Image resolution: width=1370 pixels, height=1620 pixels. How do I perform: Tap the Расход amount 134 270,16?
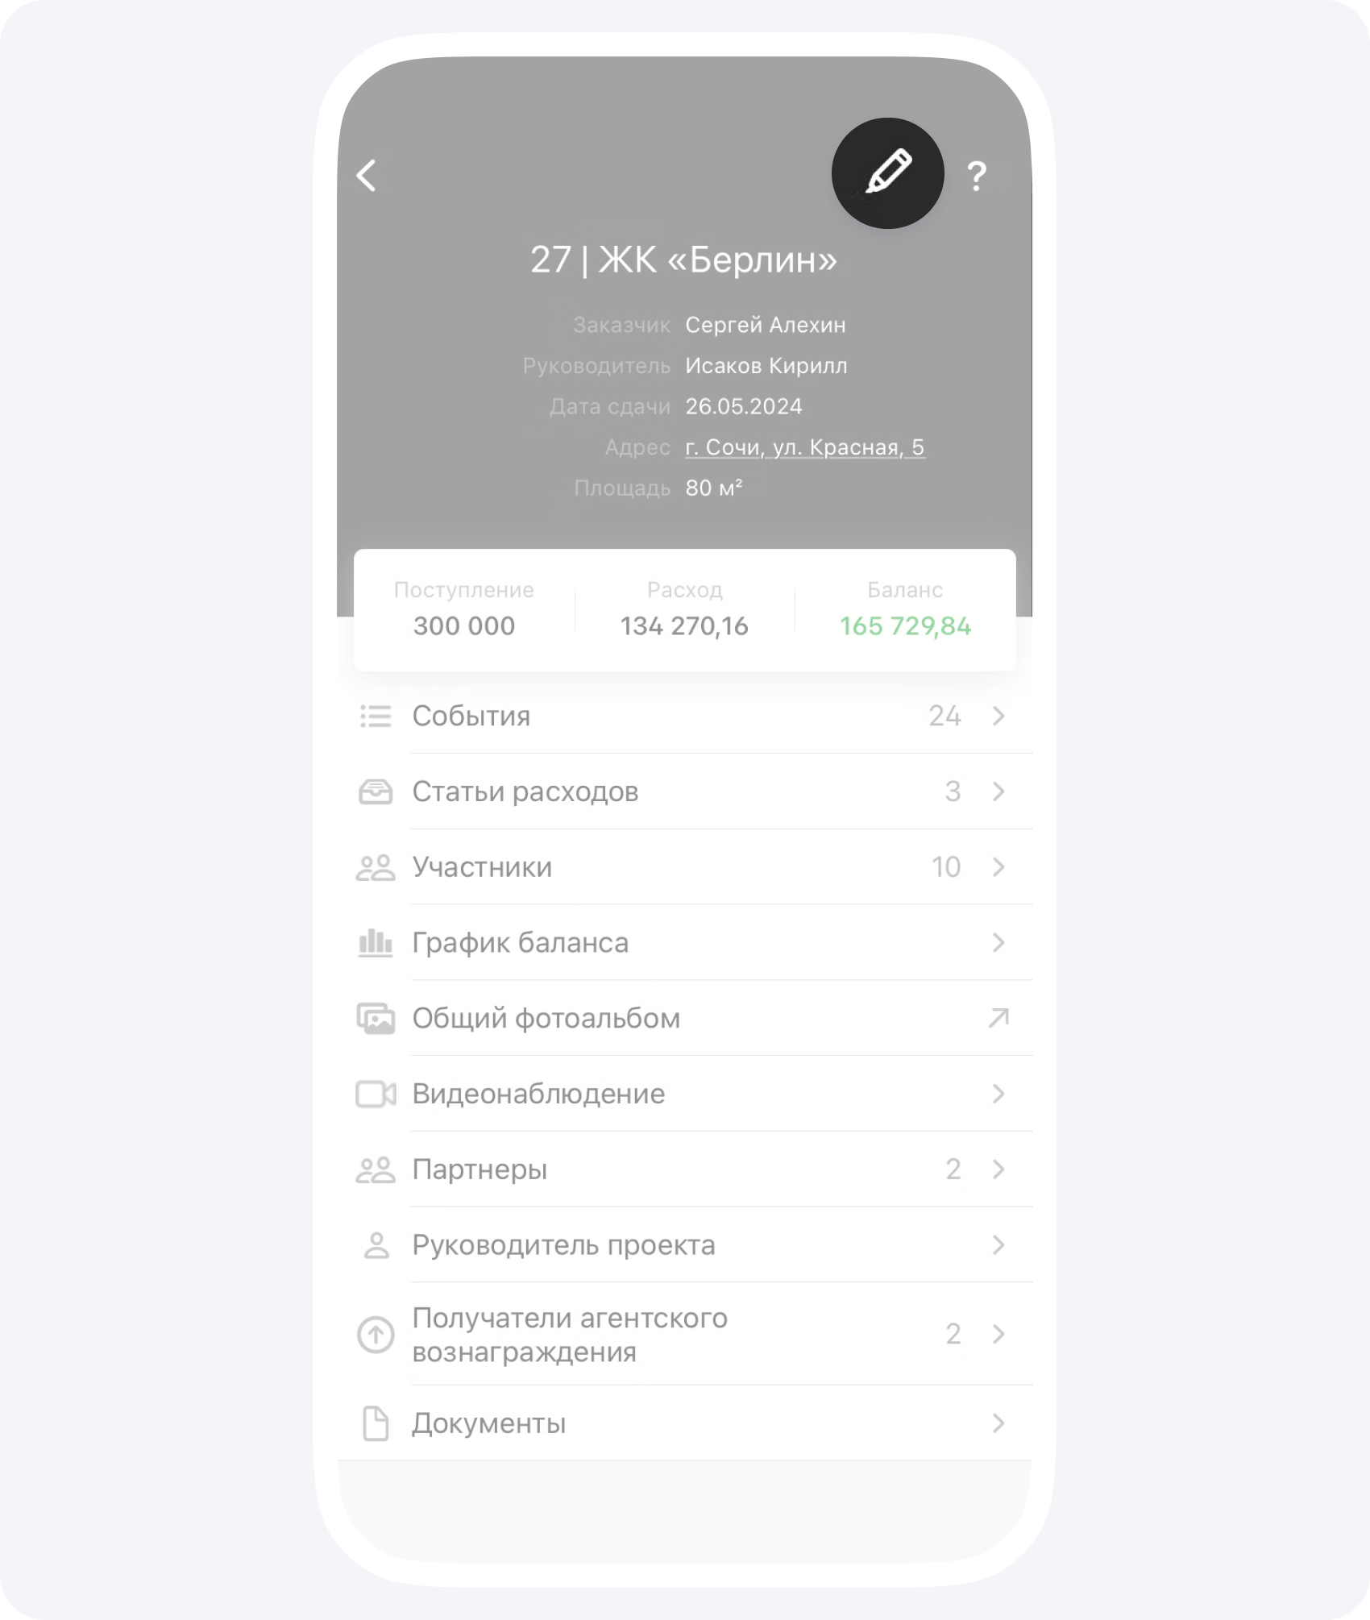pyautogui.click(x=684, y=626)
